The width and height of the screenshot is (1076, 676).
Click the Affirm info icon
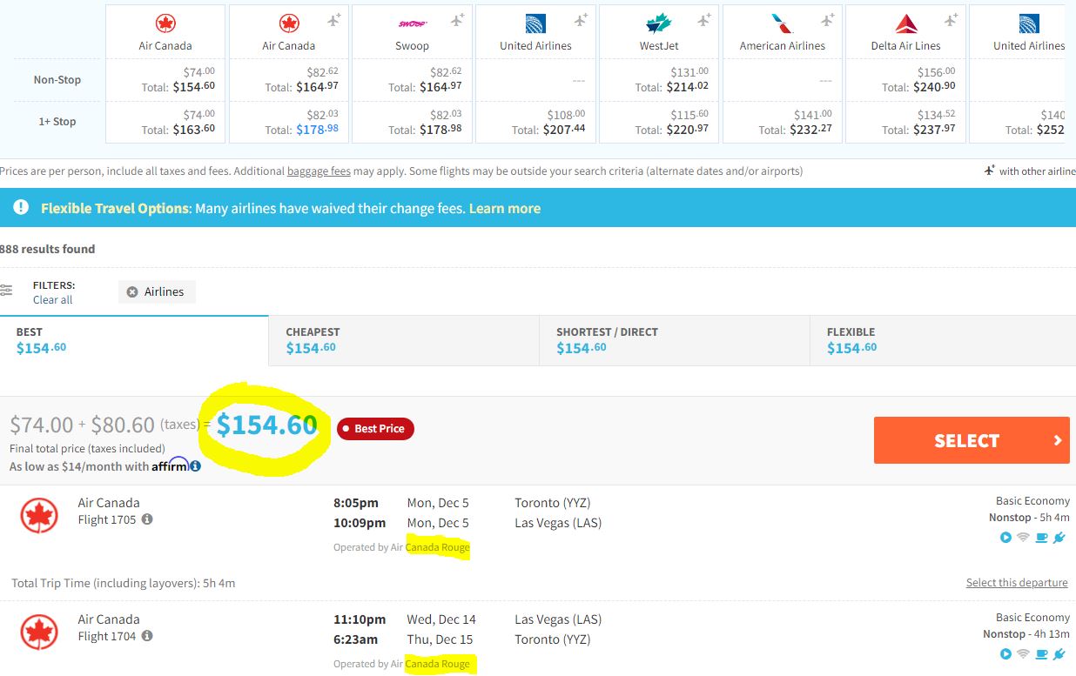[195, 466]
